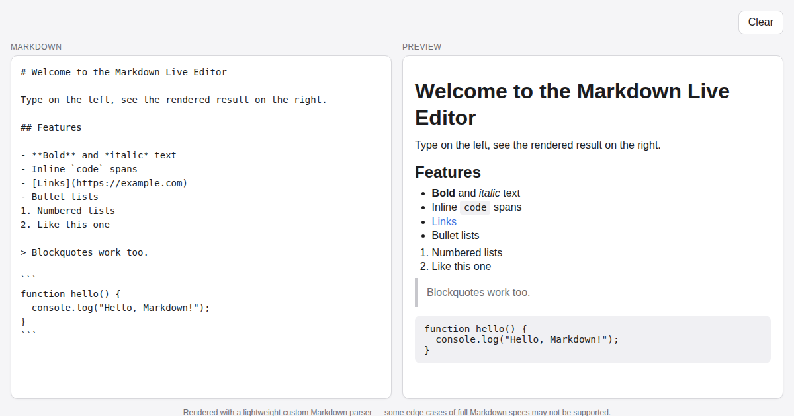Click the '1. Numbered lists' source line
This screenshot has width=794, height=416.
[x=67, y=211]
